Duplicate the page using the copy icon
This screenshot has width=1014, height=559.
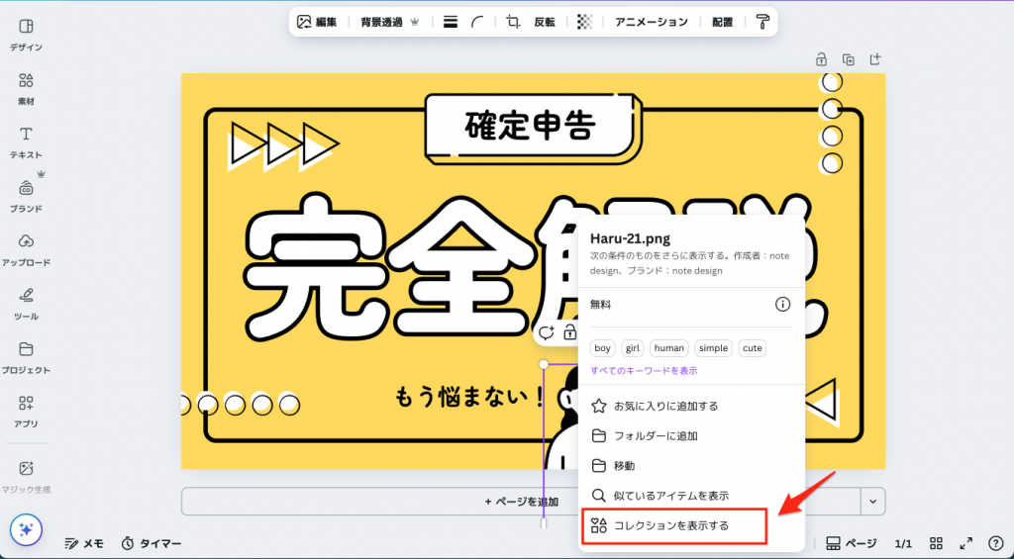pos(849,59)
